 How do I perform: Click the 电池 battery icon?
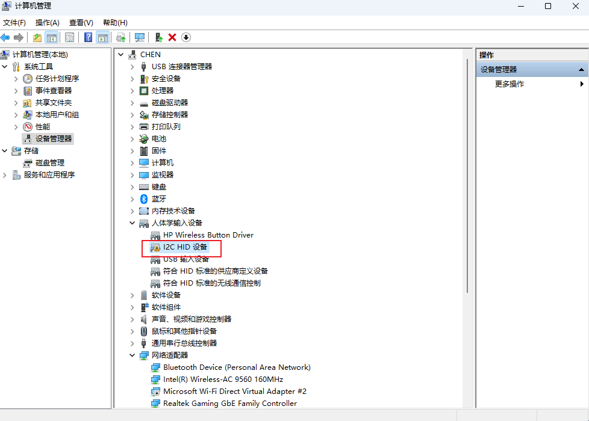pos(144,139)
